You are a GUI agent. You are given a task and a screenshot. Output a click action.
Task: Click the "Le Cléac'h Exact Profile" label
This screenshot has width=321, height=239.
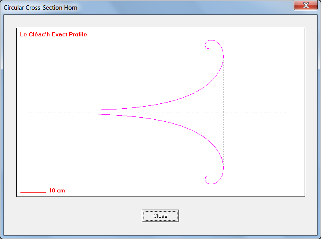tap(54, 34)
